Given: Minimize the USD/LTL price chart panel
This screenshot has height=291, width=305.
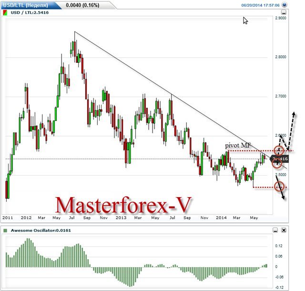Looking at the screenshot, I should 284,13.
